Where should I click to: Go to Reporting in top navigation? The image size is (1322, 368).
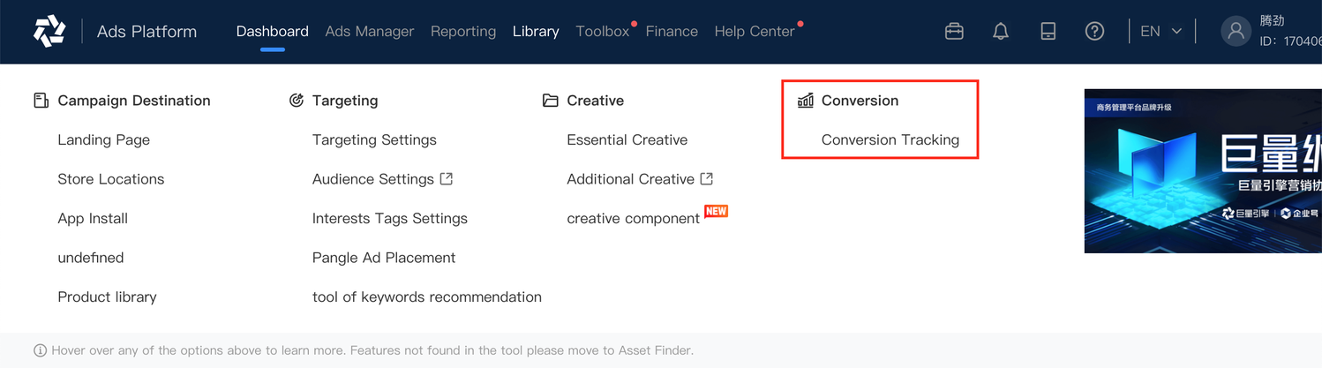click(x=463, y=31)
